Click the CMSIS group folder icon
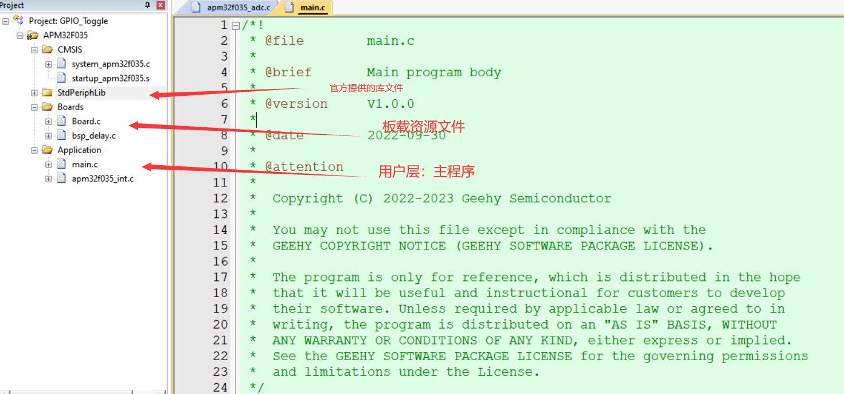Image resolution: width=844 pixels, height=394 pixels. tap(47, 49)
